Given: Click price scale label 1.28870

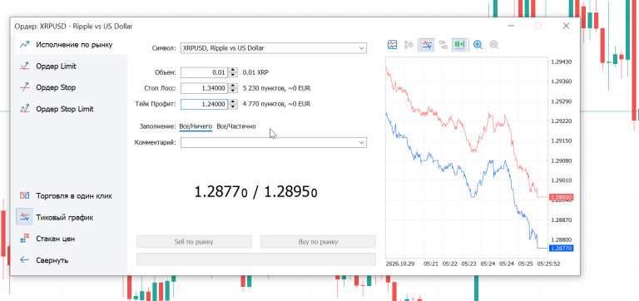Looking at the screenshot, I should tap(561, 220).
